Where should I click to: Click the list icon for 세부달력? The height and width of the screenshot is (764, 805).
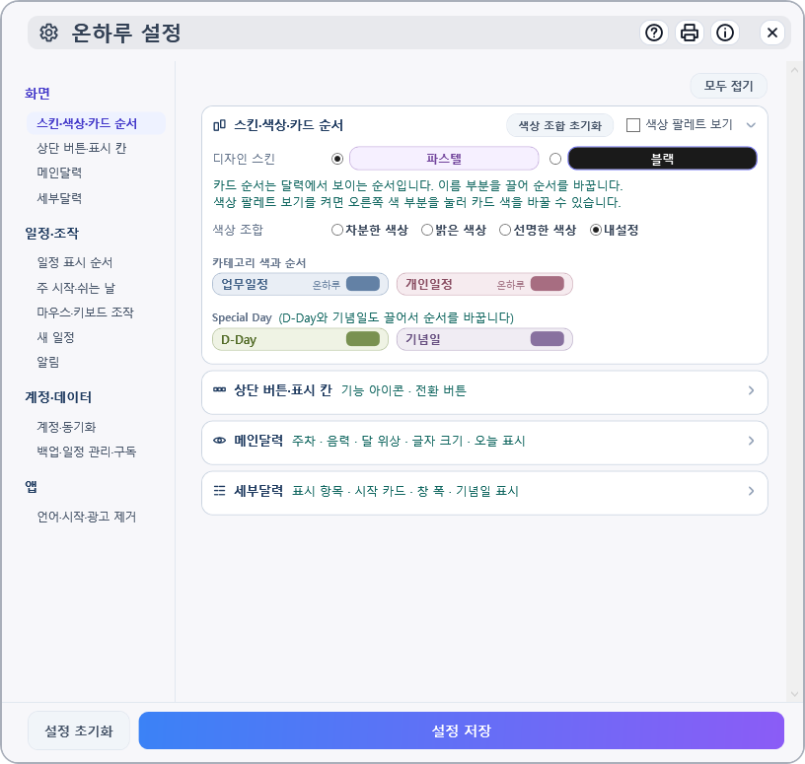click(219, 491)
